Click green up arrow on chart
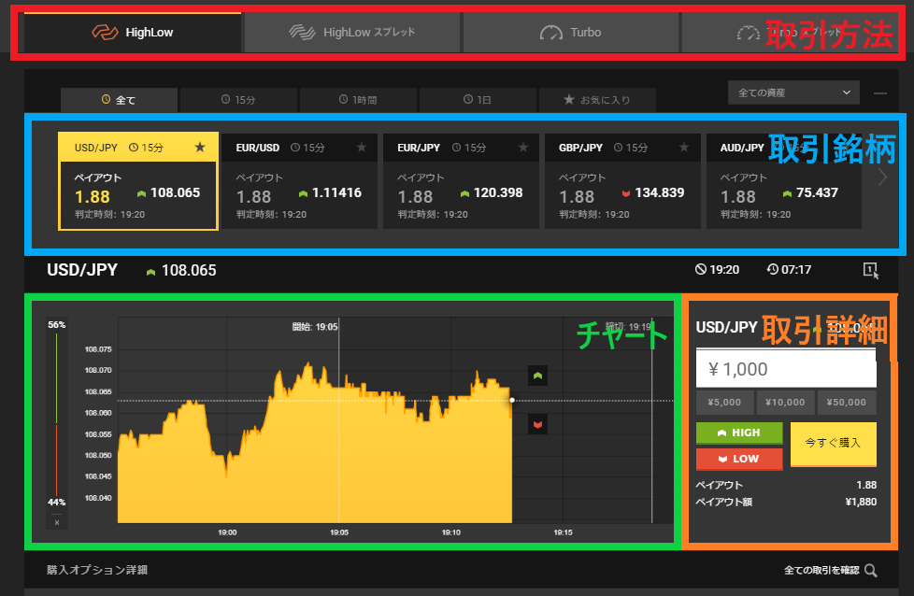This screenshot has height=596, width=914. point(537,376)
